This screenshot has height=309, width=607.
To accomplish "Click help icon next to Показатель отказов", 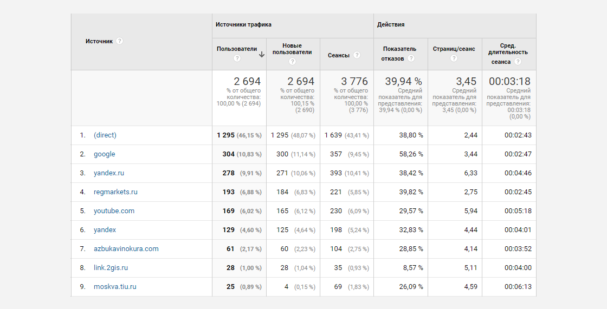I will point(411,58).
